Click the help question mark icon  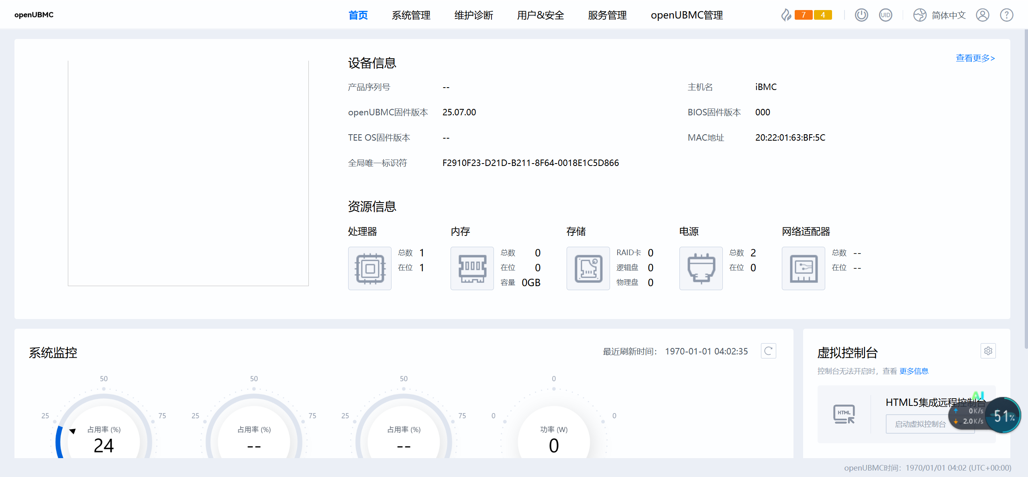[1007, 15]
